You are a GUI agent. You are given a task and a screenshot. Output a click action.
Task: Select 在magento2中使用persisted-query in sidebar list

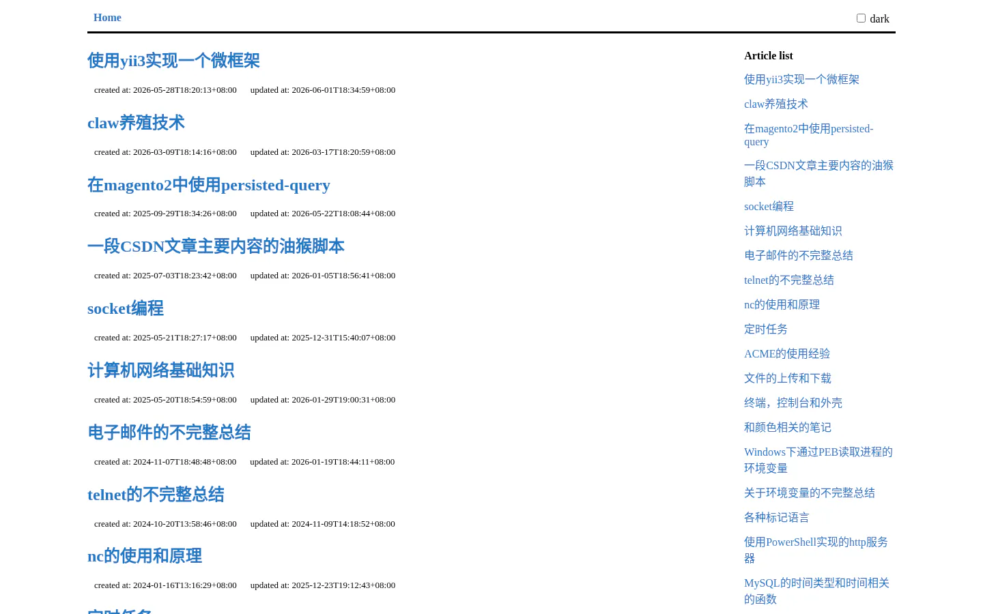[x=809, y=135]
